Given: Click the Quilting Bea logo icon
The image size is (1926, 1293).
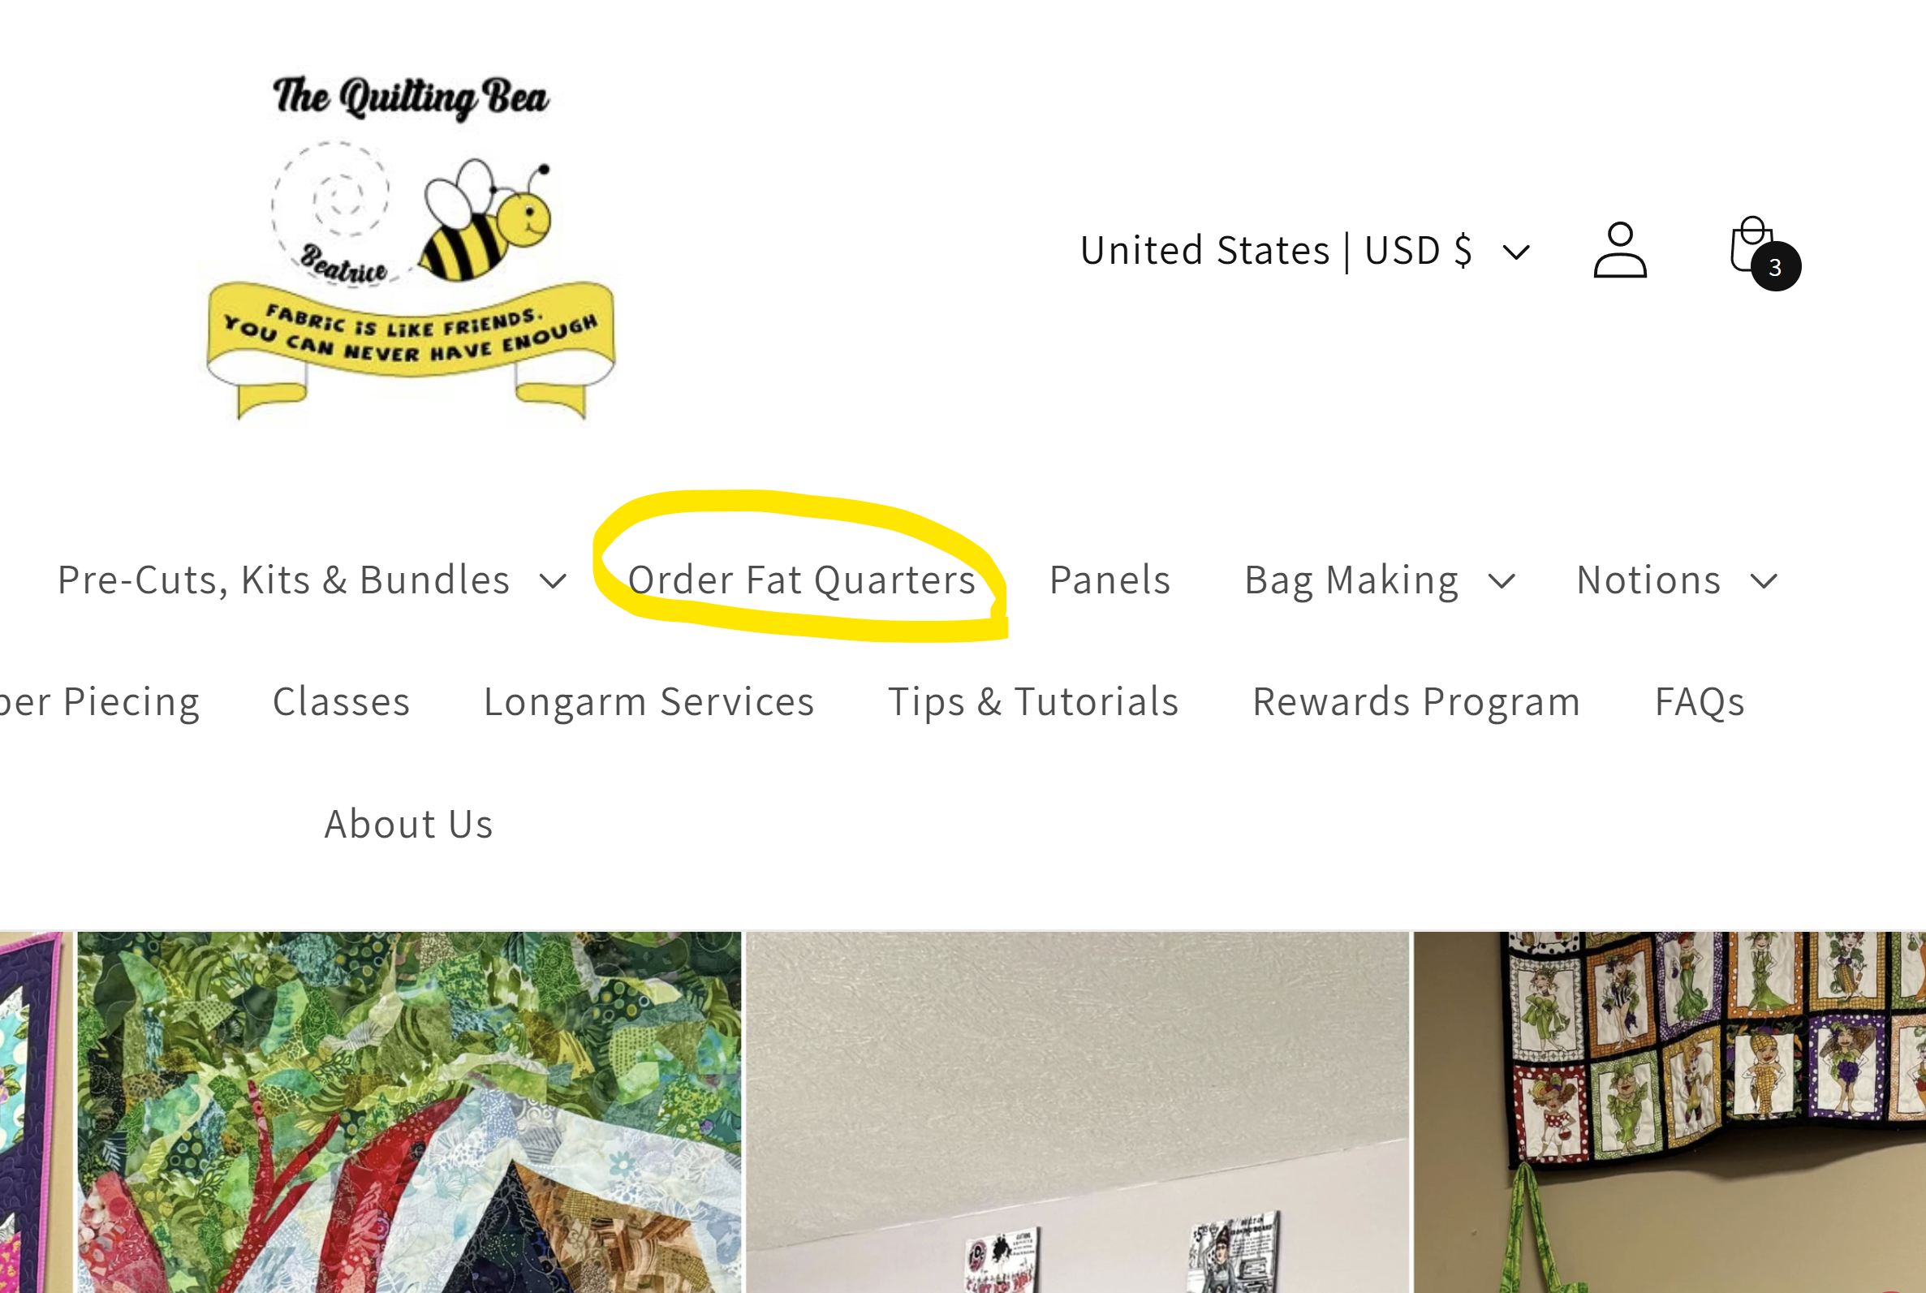Looking at the screenshot, I should pyautogui.click(x=410, y=248).
